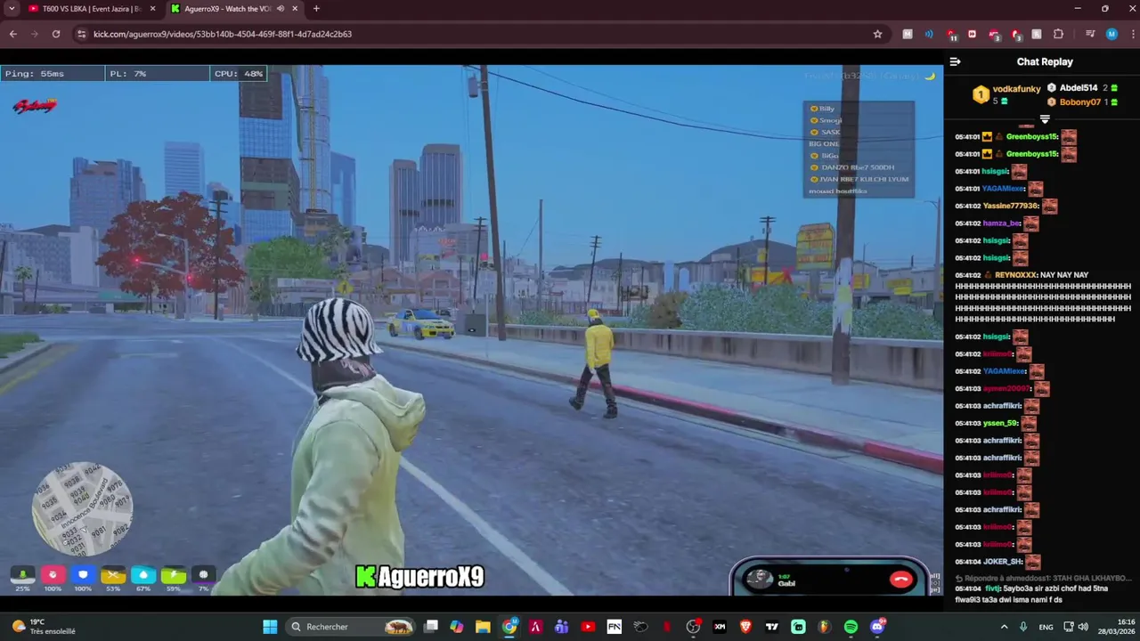Collapse the chat panel using the arrow icon

[x=955, y=61]
